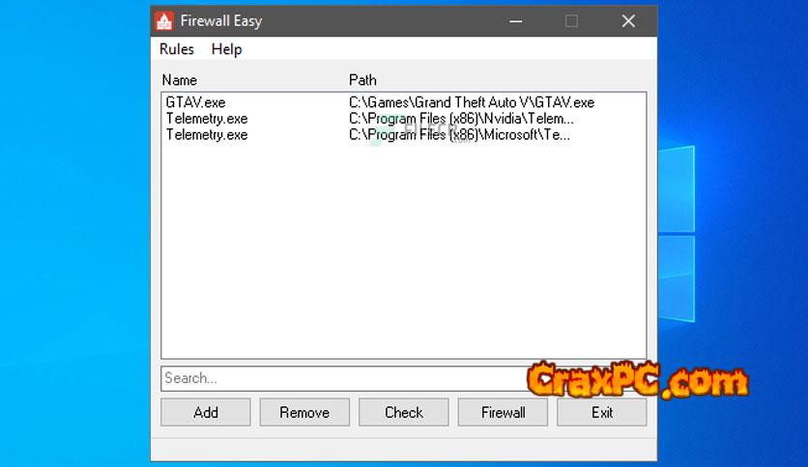808x467 pixels.
Task: Open Windows Firewall via the Firewall button
Action: (x=503, y=412)
